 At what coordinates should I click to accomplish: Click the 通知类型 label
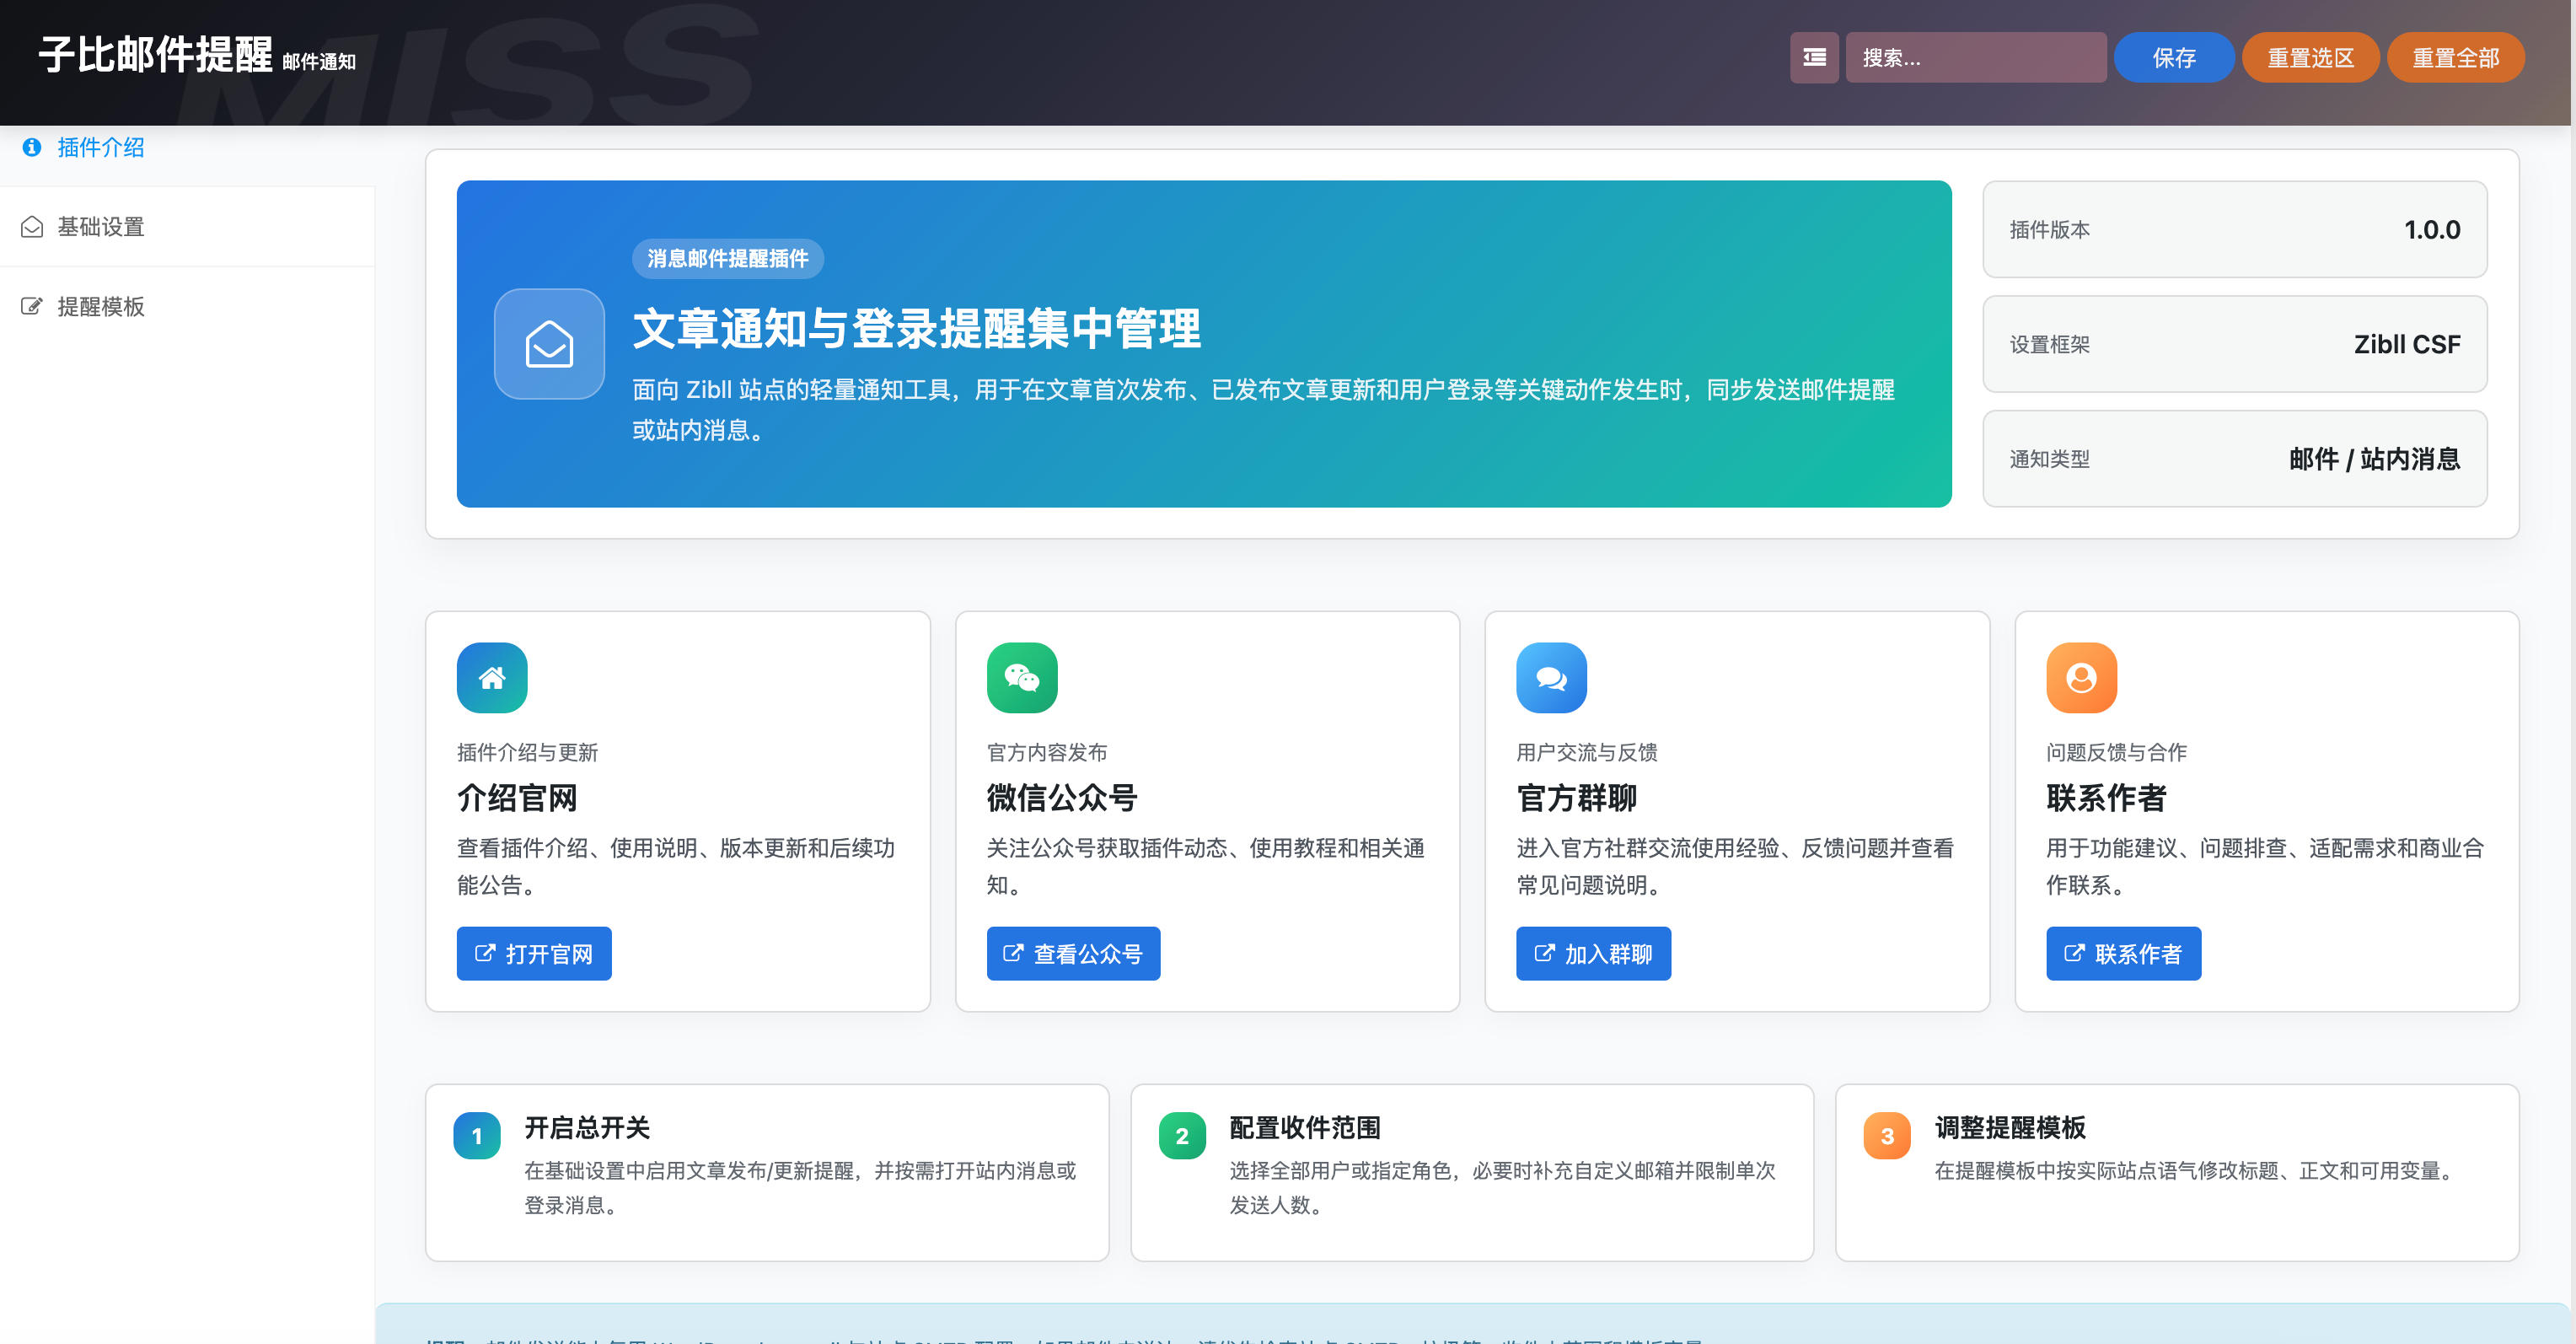2050,459
